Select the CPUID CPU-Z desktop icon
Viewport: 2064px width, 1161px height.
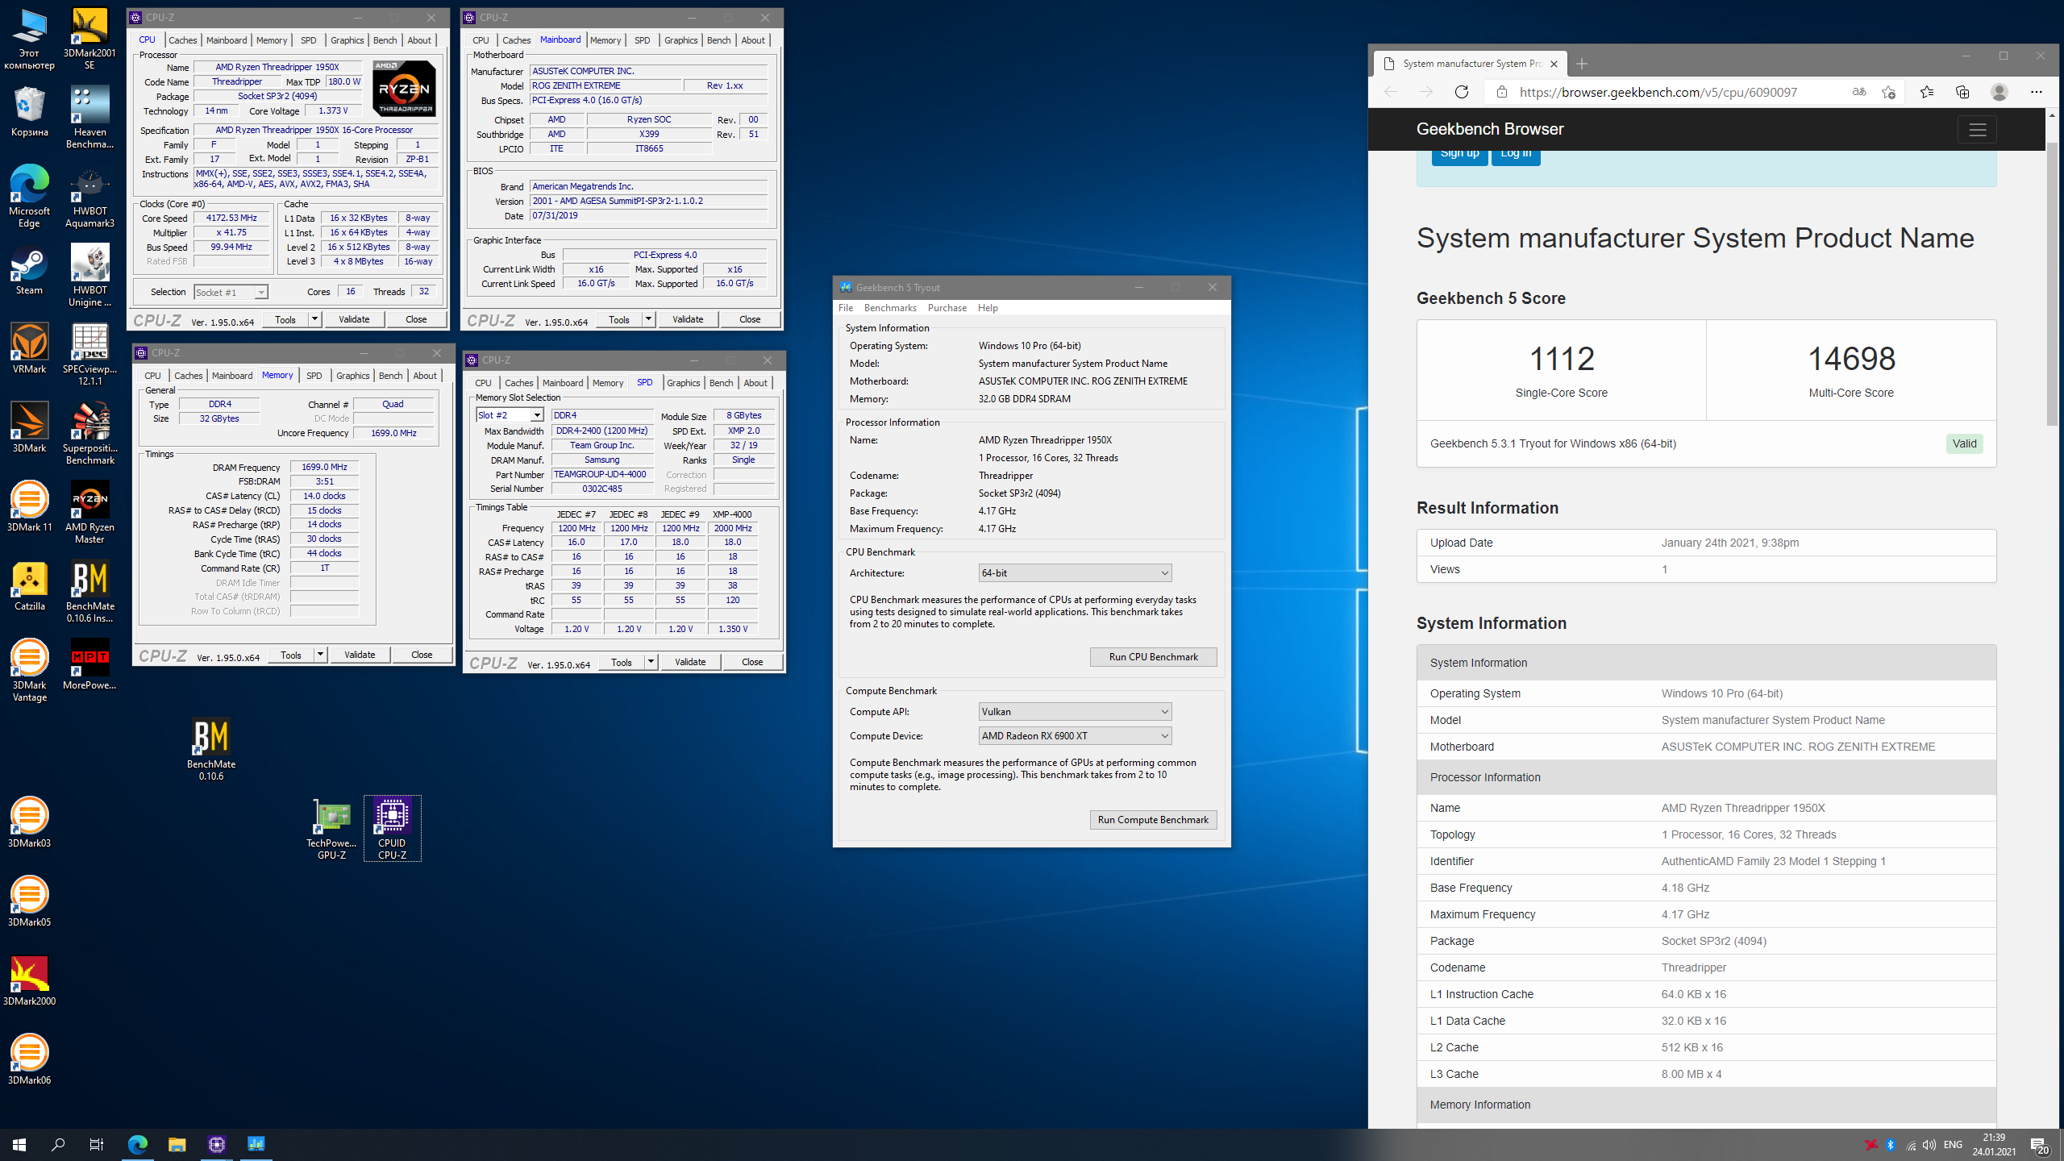(392, 829)
